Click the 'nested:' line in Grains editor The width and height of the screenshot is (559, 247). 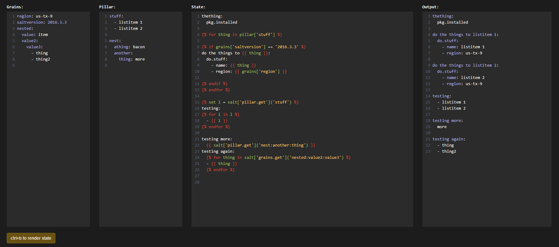(x=25, y=29)
